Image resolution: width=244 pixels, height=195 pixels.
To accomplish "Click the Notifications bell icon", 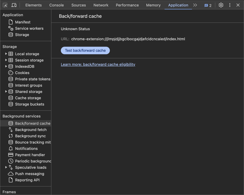I will [11, 148].
